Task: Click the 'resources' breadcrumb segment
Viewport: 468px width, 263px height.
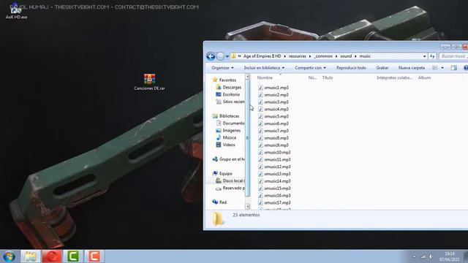Action: tap(297, 56)
